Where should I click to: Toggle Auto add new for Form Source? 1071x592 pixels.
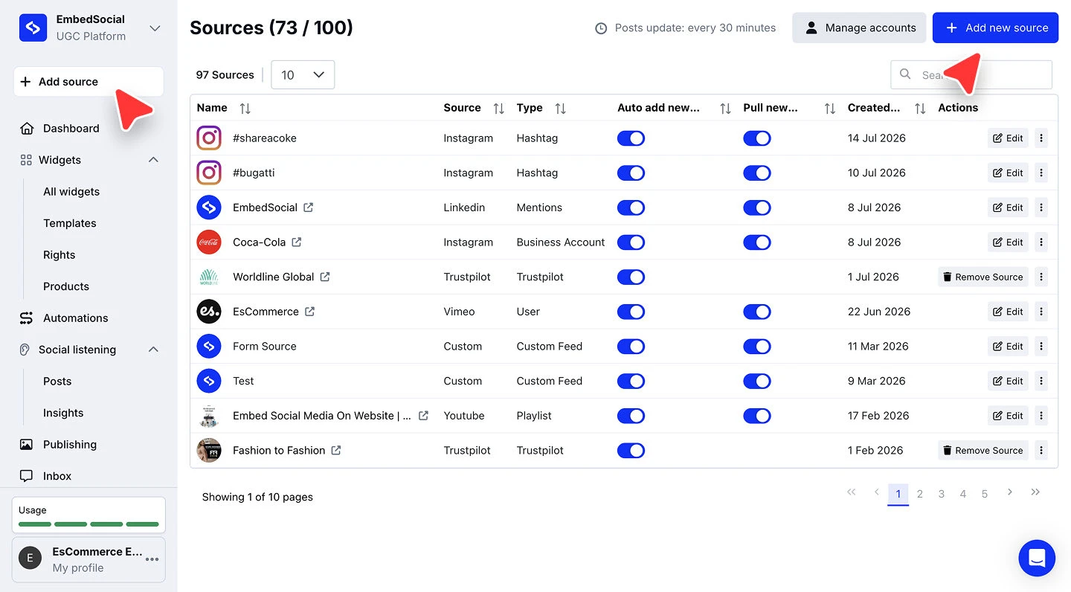coord(631,346)
